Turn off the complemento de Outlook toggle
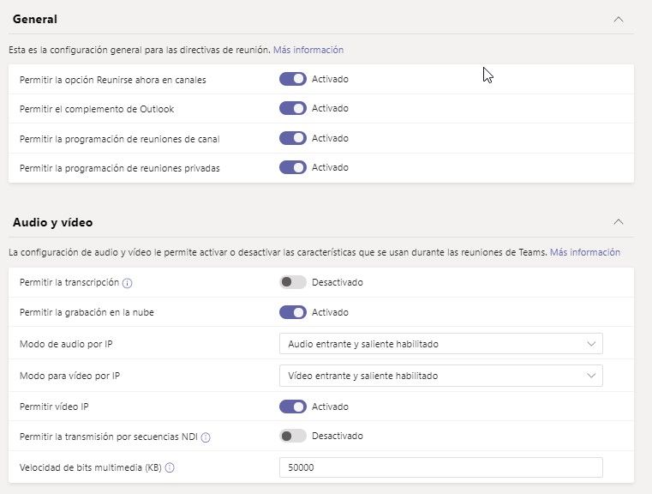 coord(293,108)
